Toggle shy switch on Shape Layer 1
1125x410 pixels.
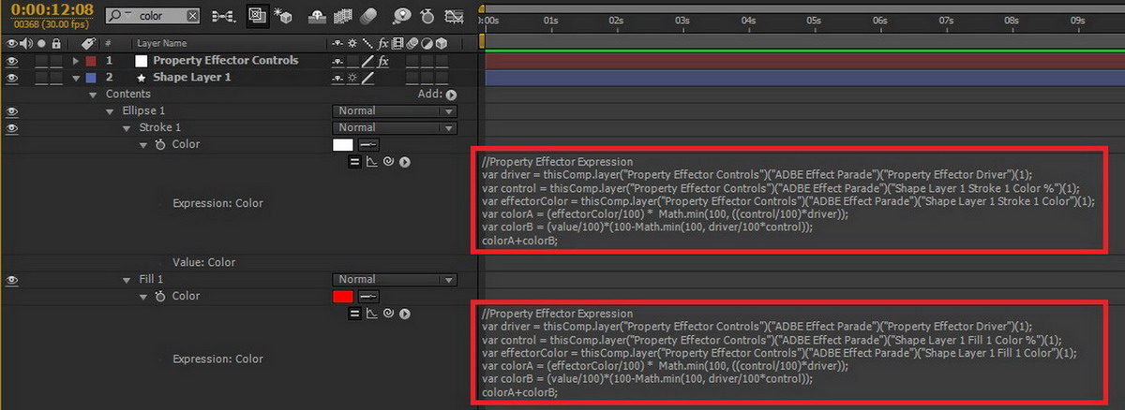(338, 78)
